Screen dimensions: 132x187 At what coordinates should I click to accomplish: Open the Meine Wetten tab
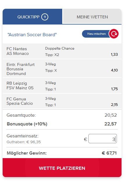(x=92, y=16)
